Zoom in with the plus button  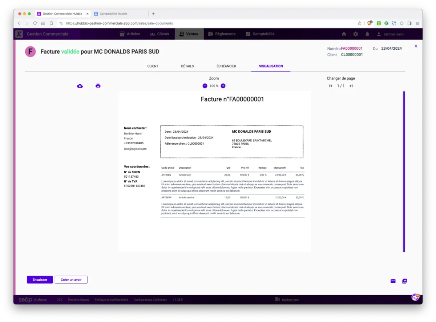[223, 86]
